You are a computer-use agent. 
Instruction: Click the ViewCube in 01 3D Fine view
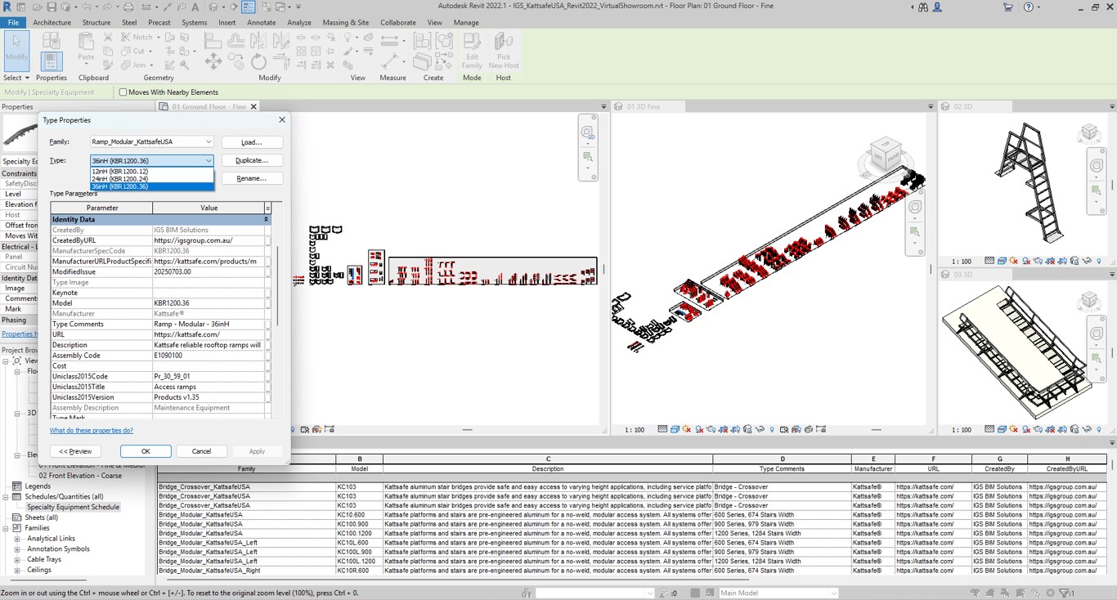tap(886, 154)
